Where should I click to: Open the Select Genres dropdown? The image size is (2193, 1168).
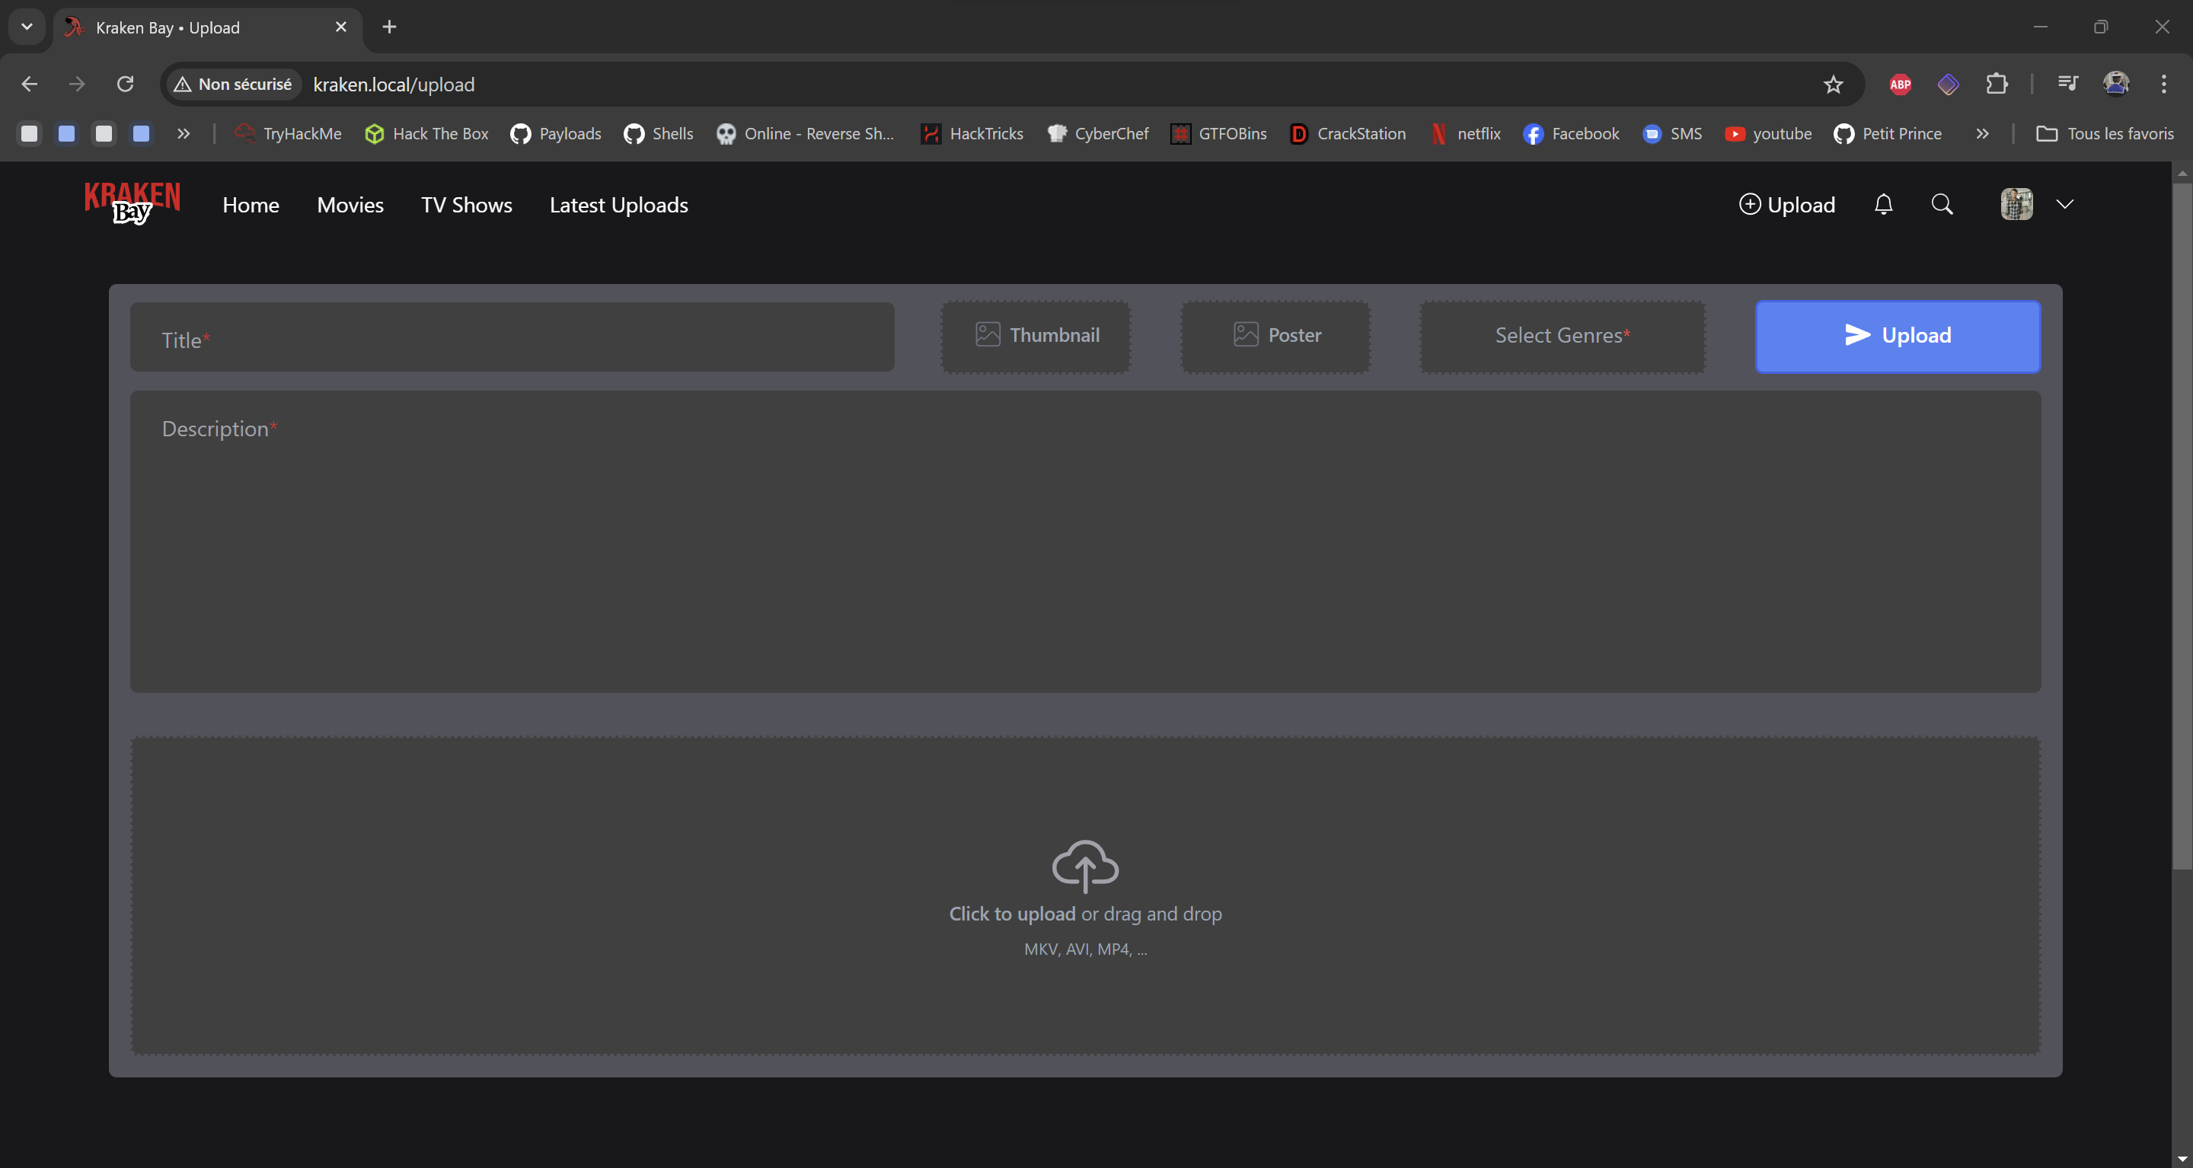pyautogui.click(x=1563, y=336)
